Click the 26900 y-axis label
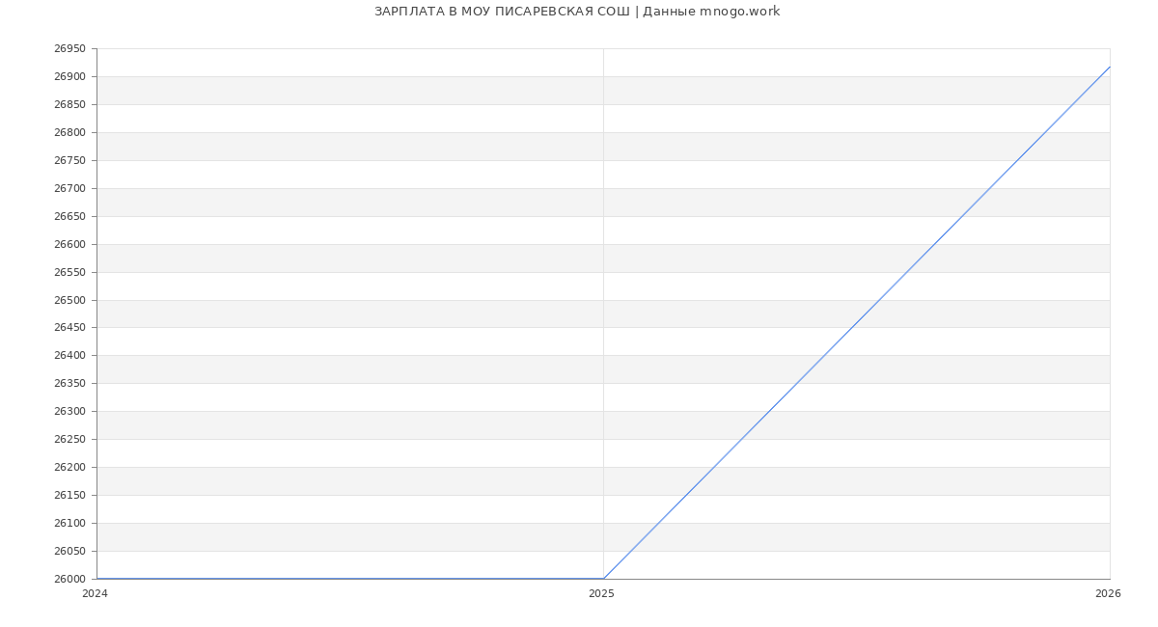1158x627 pixels. click(x=69, y=77)
